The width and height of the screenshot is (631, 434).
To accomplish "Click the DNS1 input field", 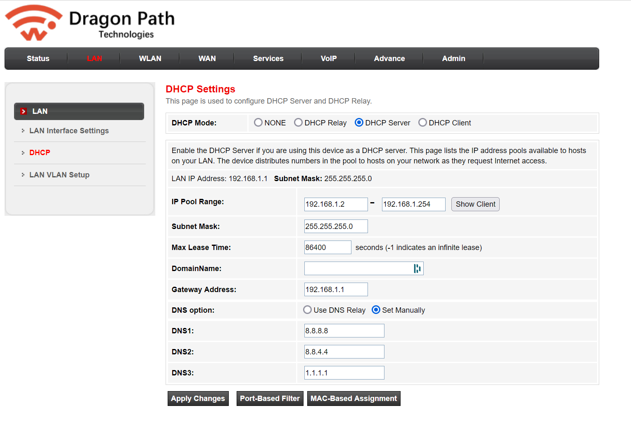I will 344,331.
